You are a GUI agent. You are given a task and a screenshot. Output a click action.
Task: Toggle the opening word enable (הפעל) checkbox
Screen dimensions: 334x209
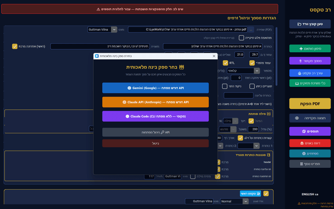click(x=251, y=121)
